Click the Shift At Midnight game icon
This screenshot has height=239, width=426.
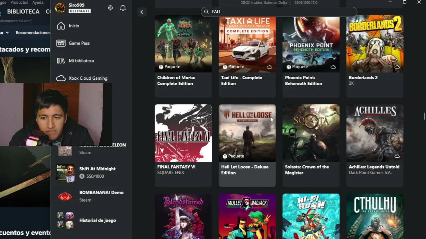click(65, 173)
